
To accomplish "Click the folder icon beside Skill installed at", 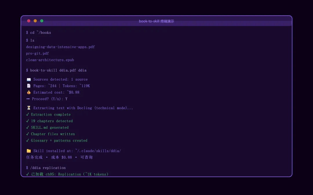I will click(29, 151).
